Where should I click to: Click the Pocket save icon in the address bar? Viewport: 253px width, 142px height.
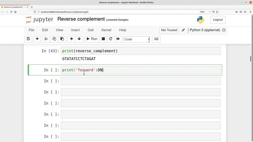(213, 12)
